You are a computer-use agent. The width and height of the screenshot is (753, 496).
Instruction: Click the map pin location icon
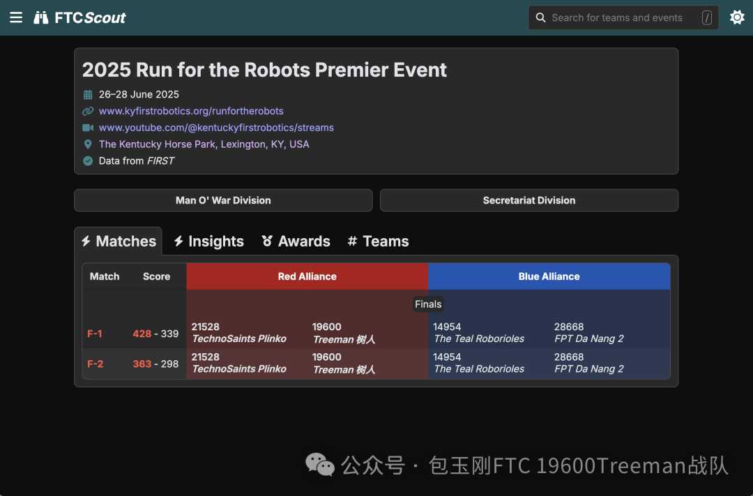pos(88,144)
